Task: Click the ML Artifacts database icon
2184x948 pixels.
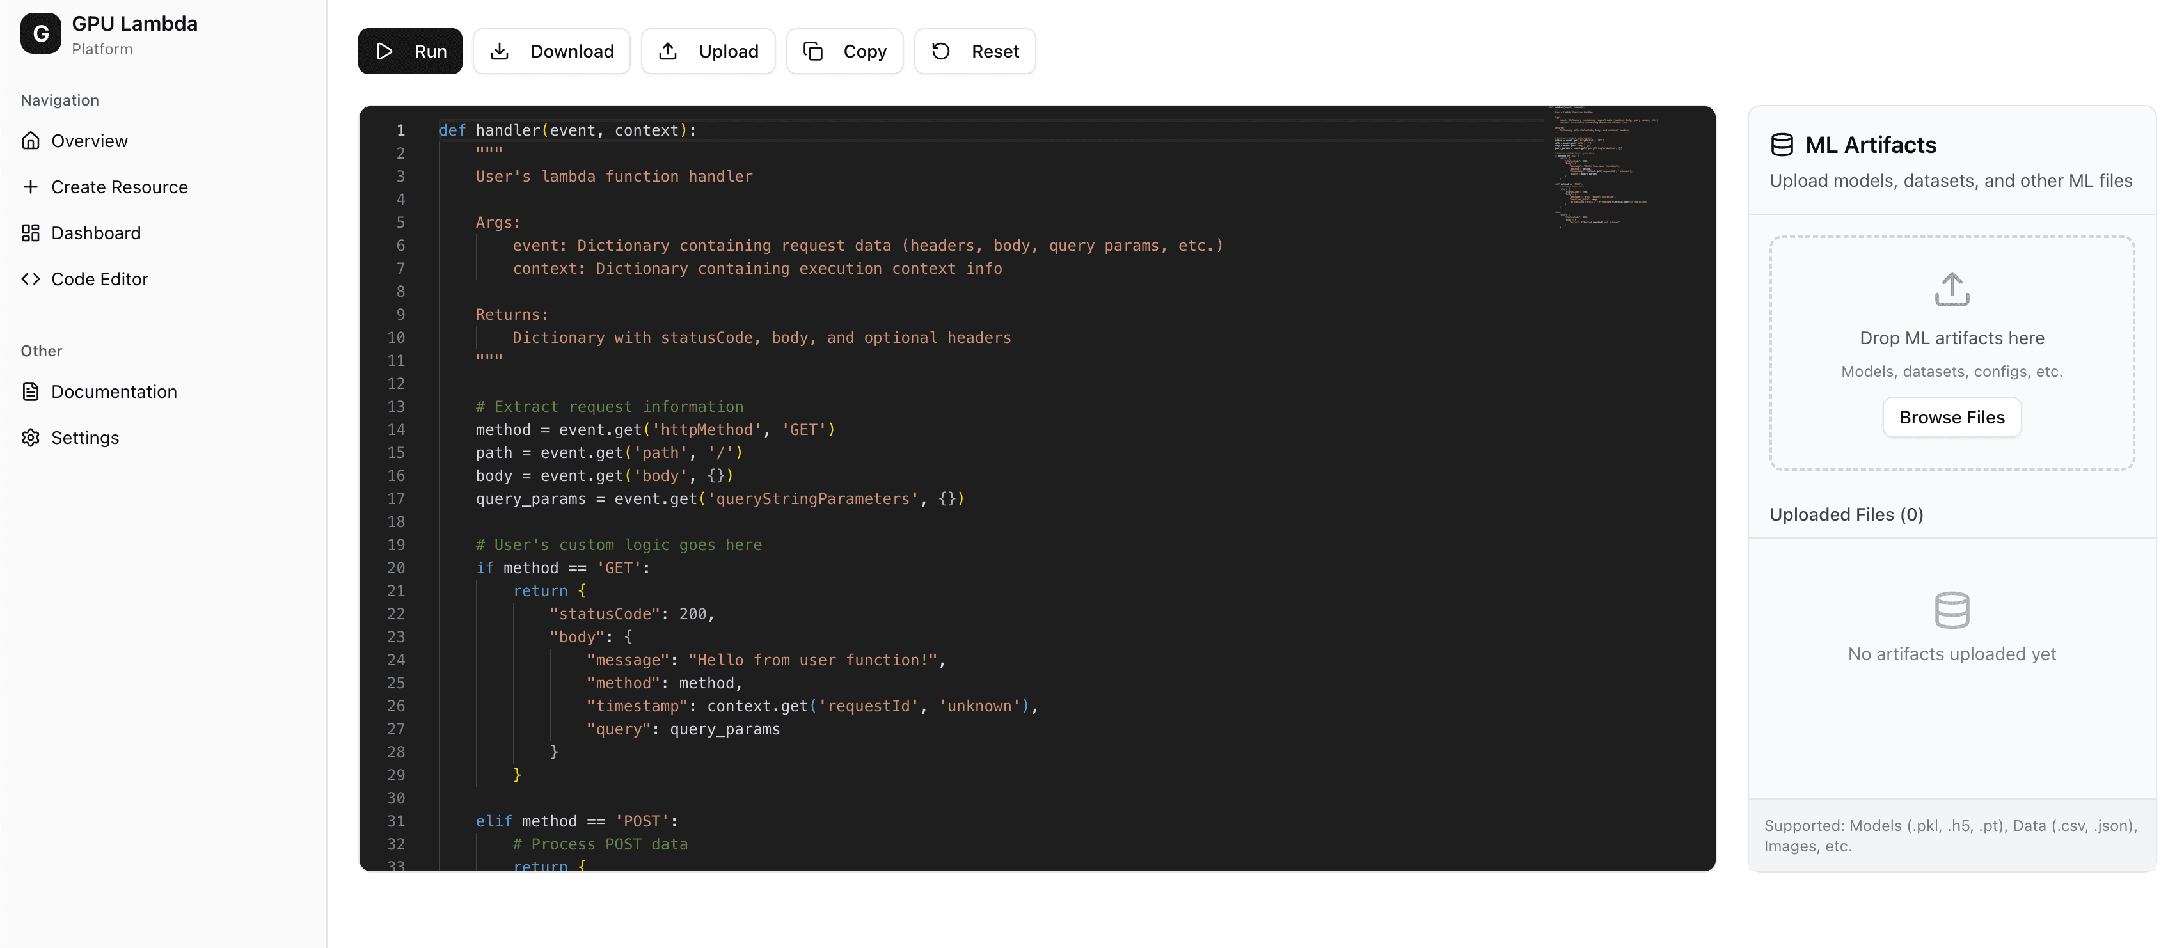Action: (1782, 145)
